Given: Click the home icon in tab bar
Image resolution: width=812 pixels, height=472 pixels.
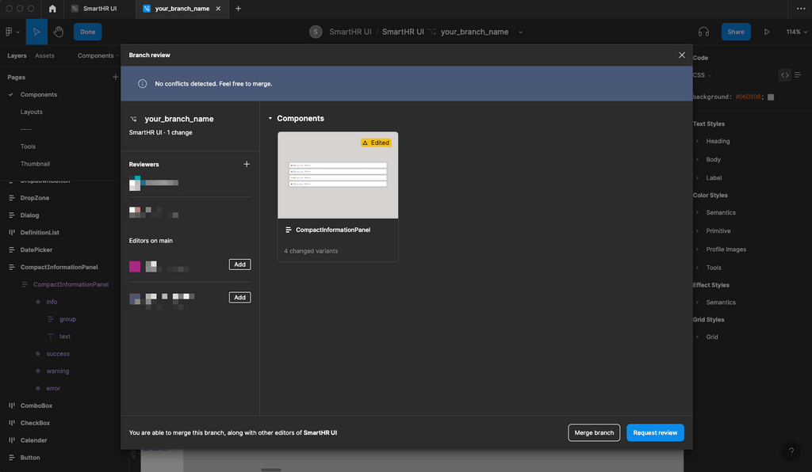Looking at the screenshot, I should pyautogui.click(x=52, y=9).
